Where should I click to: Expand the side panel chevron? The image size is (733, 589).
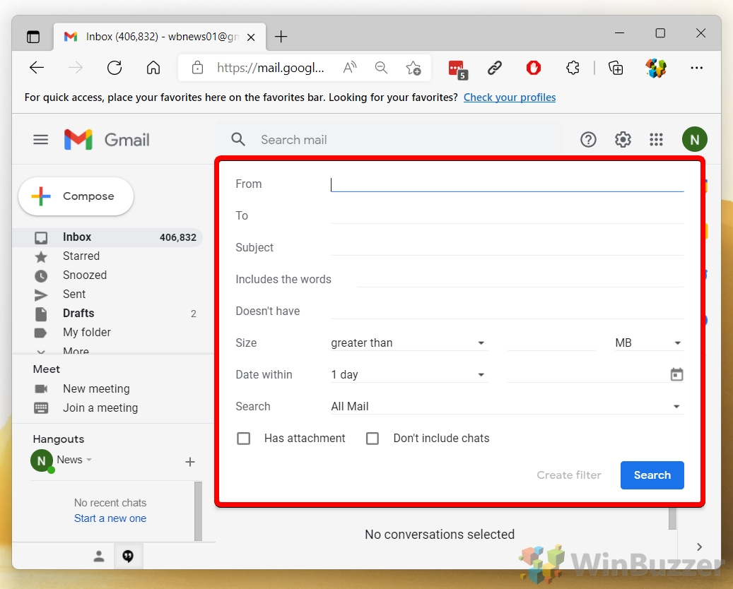coord(699,547)
